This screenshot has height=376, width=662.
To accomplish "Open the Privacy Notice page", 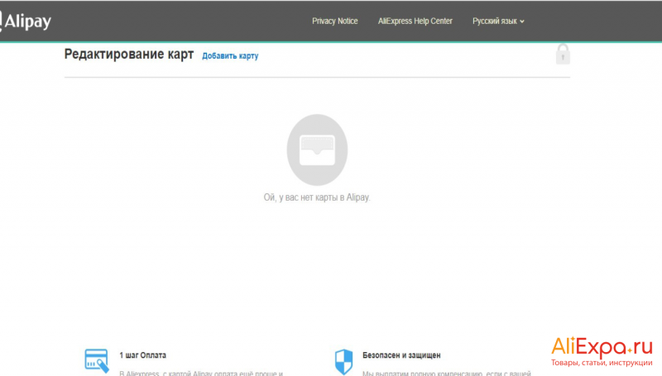I will [x=335, y=21].
